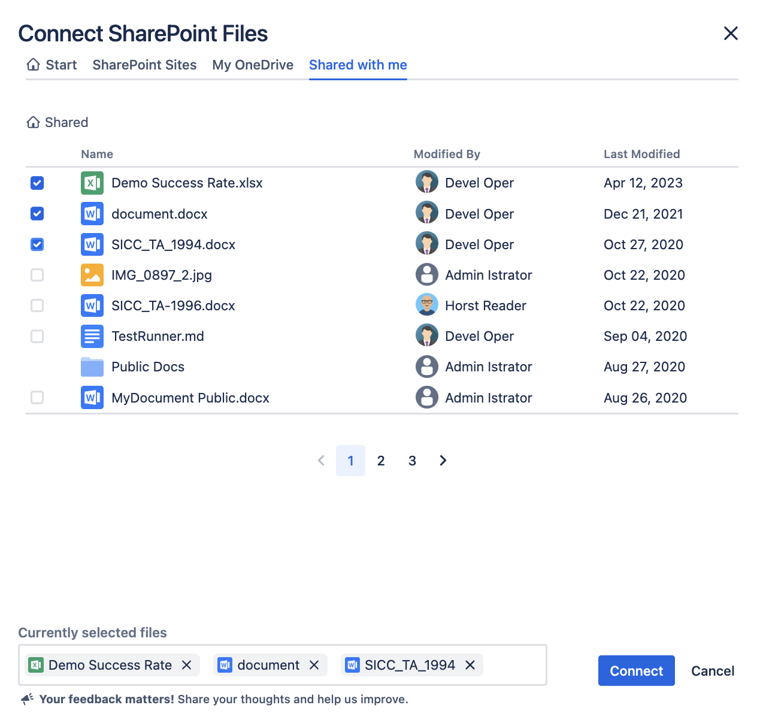This screenshot has height=726, width=763.
Task: Remove document chip from selected files
Action: click(x=314, y=665)
